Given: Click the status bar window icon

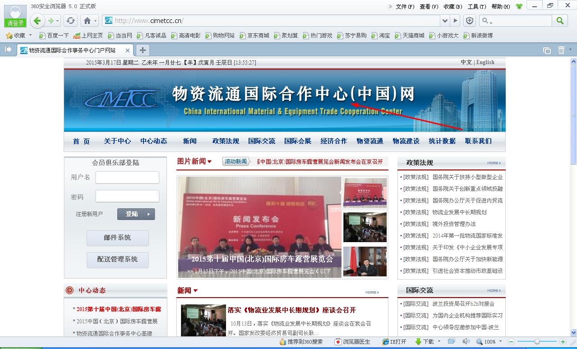Looking at the screenshot, I should coord(451,341).
